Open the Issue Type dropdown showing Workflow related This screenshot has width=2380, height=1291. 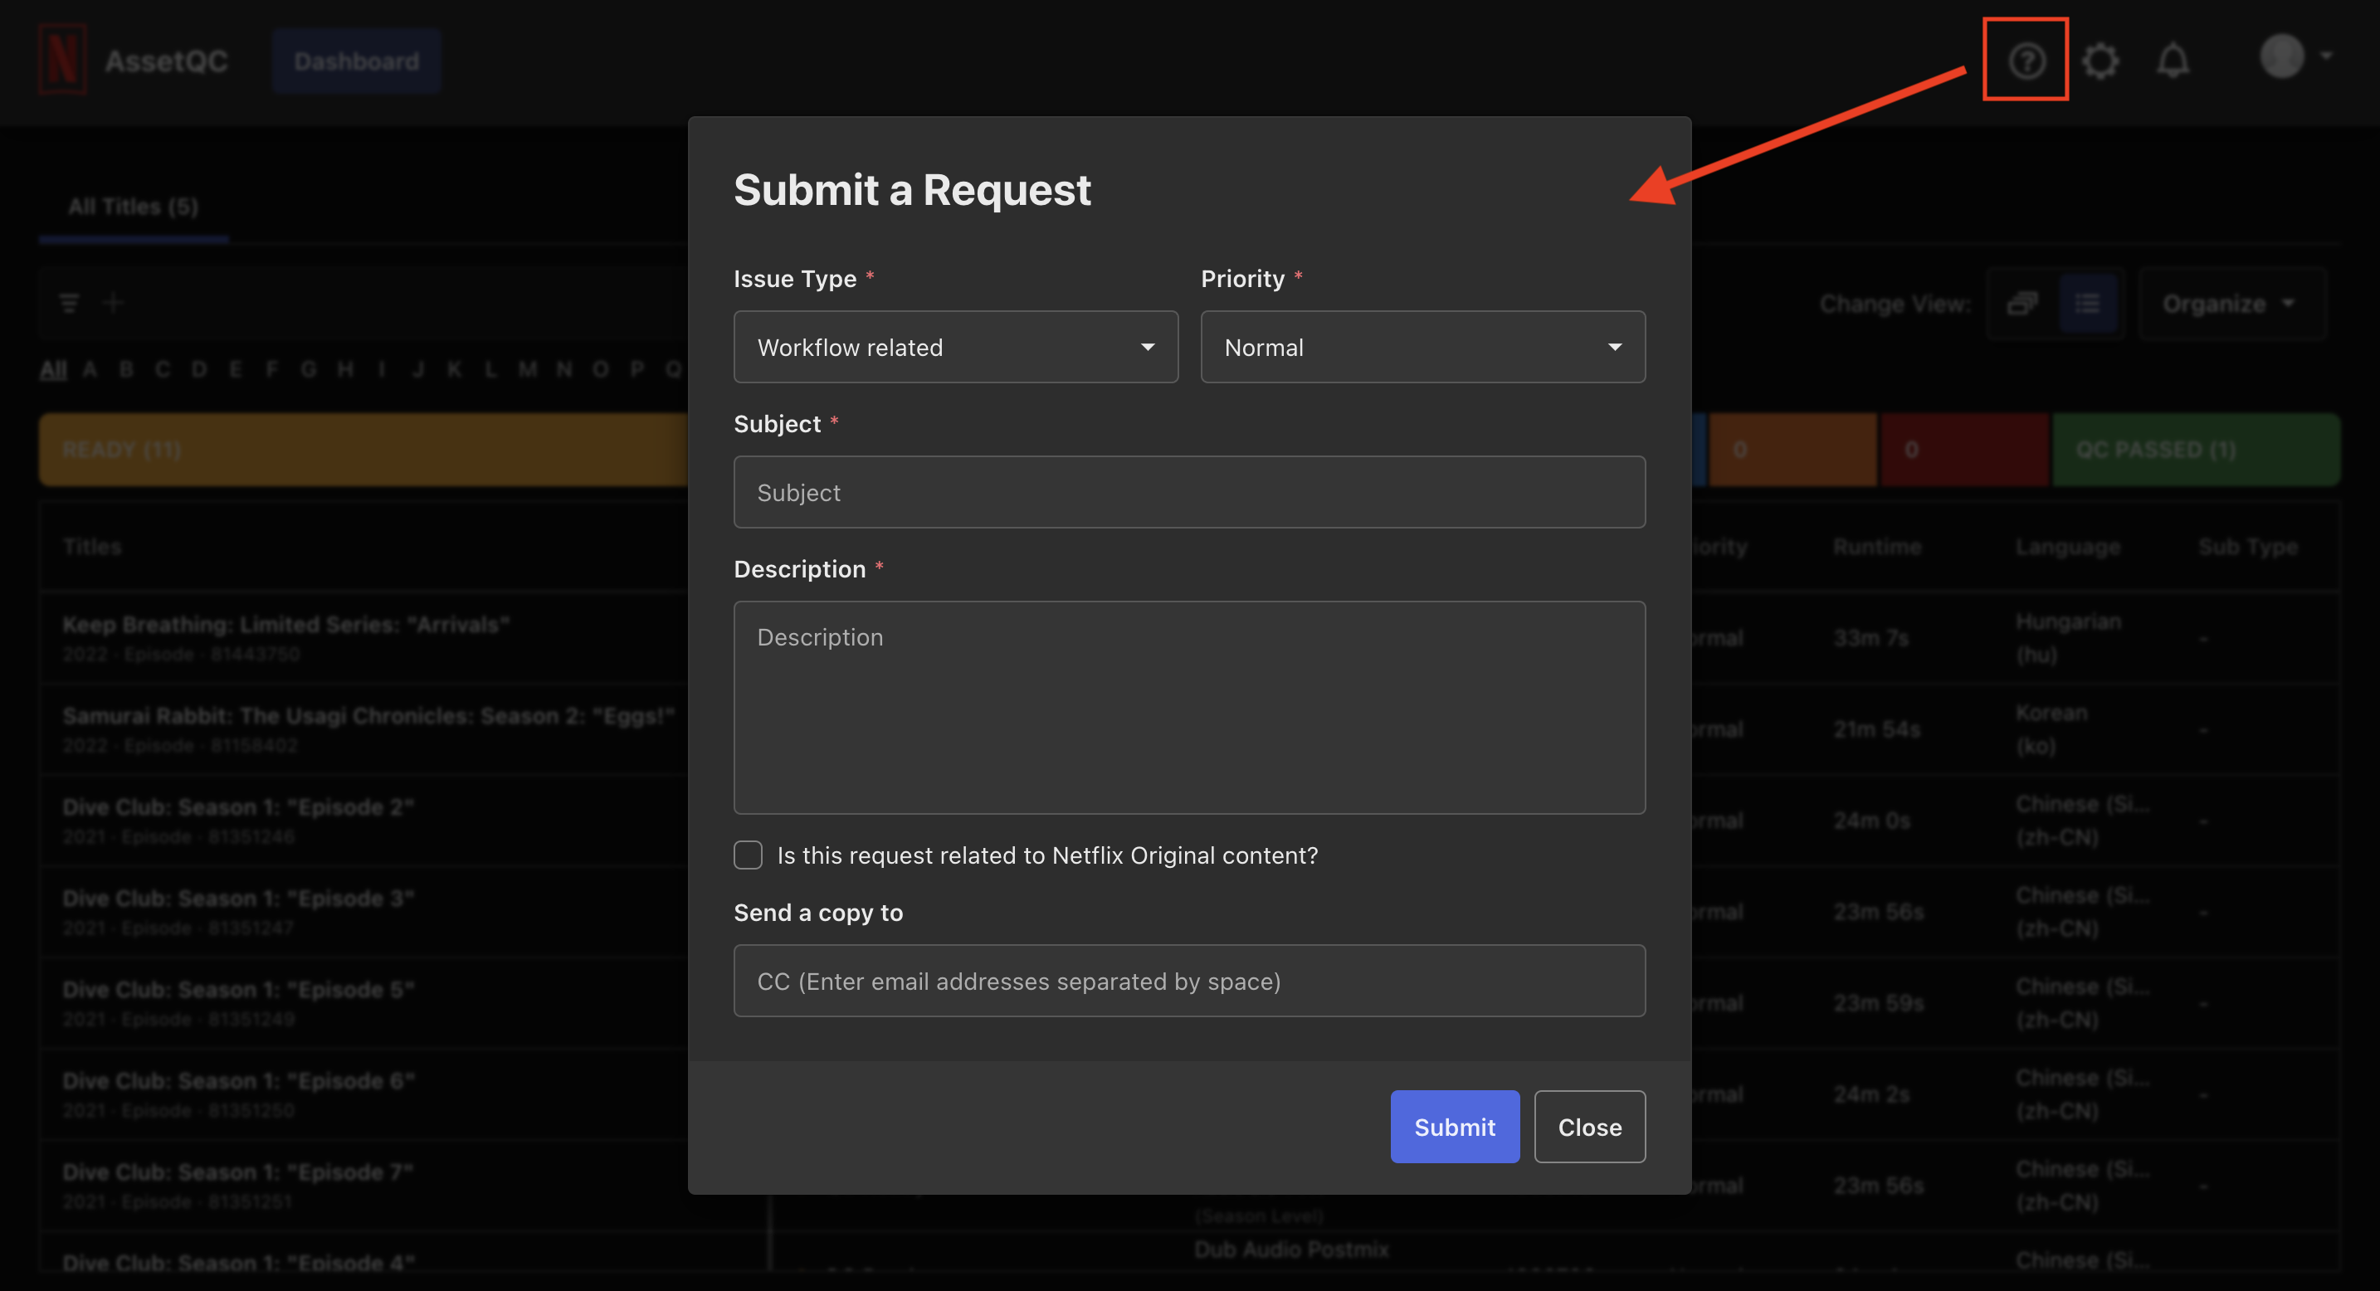955,347
